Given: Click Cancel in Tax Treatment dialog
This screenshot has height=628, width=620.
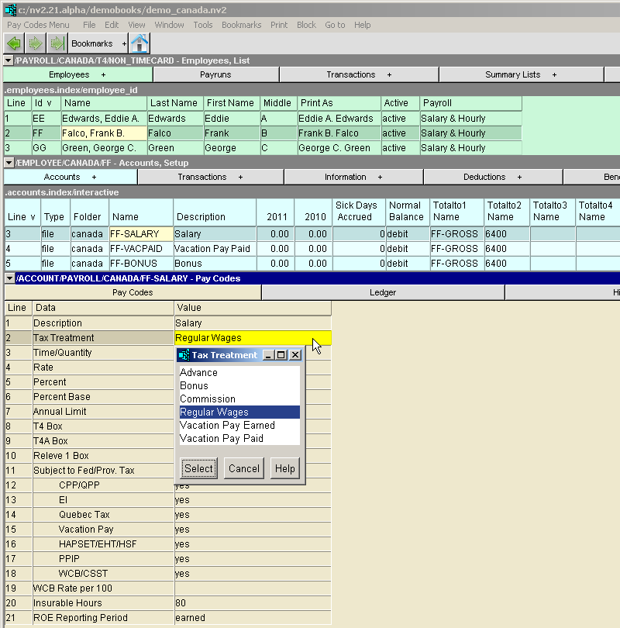Looking at the screenshot, I should point(244,468).
